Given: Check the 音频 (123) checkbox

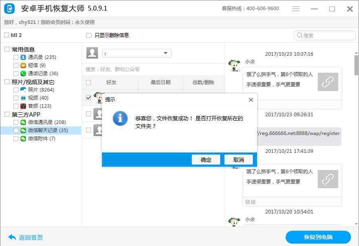Looking at the screenshot, I should (x=16, y=106).
